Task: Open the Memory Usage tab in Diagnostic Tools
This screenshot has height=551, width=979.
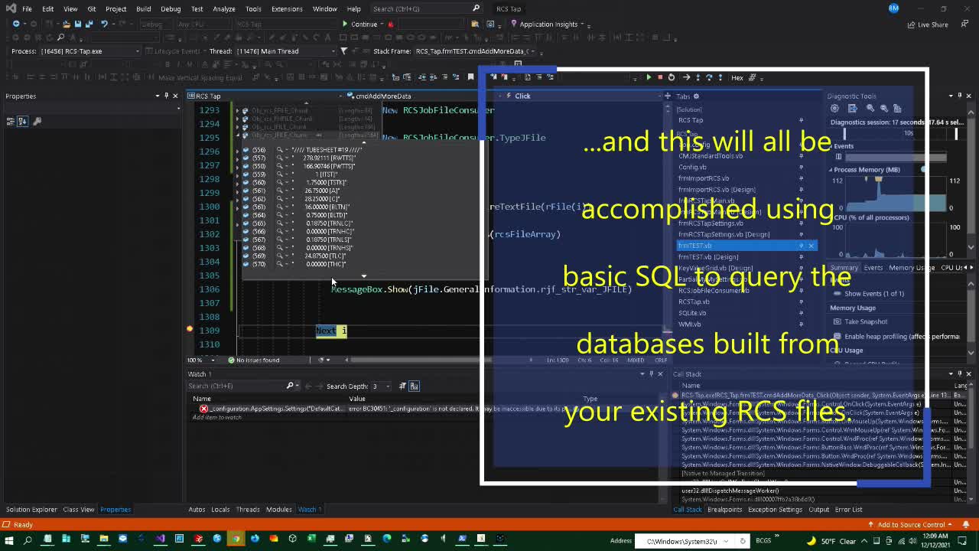Action: 911,268
